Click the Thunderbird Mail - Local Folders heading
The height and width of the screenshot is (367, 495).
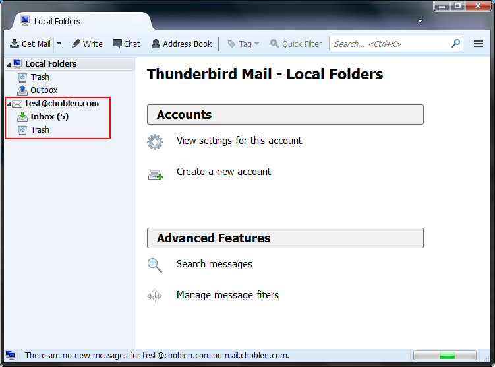point(265,75)
